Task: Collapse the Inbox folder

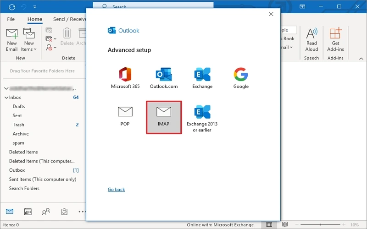Action: [6, 98]
